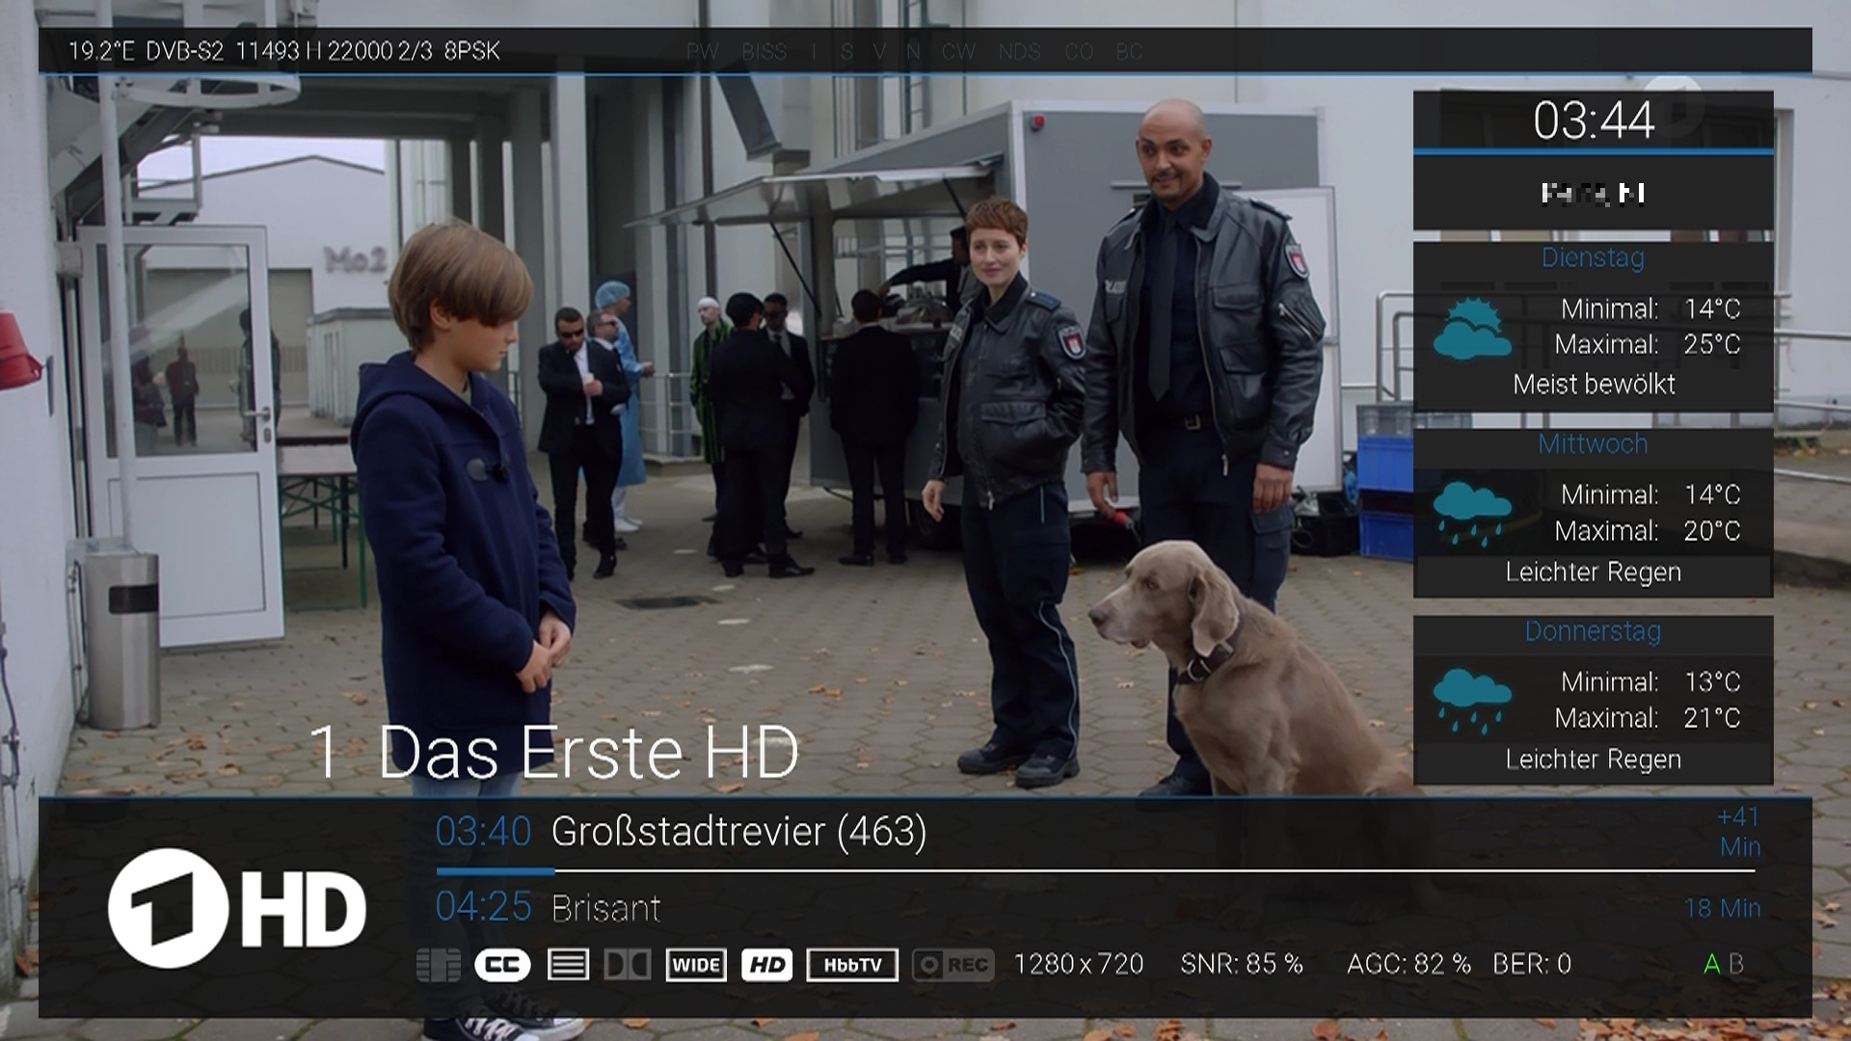Select tuner A indicator
Viewport: 1851px width, 1041px height.
coord(1712,964)
